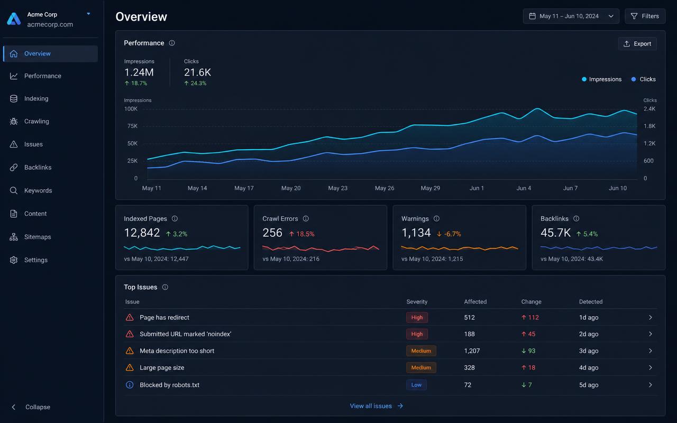Show Warnings info tooltip icon

(436, 218)
